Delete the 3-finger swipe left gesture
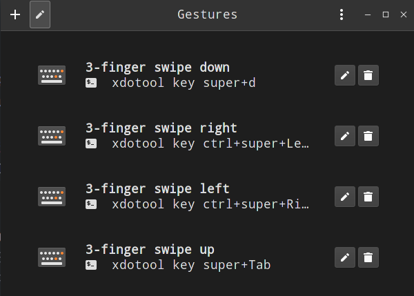Image resolution: width=414 pixels, height=296 pixels. click(368, 197)
